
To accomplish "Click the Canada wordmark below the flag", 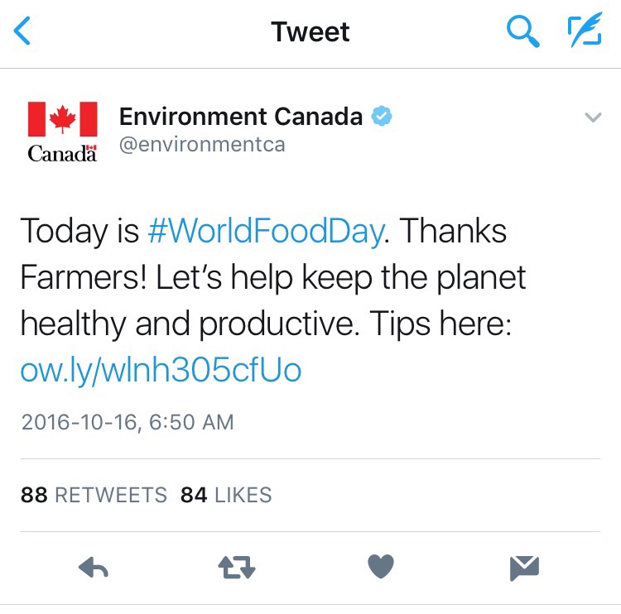I will click(x=62, y=153).
